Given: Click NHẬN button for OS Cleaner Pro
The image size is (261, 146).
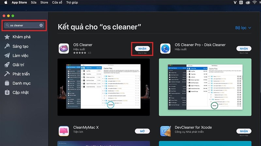Looking at the screenshot, I should point(244,49).
